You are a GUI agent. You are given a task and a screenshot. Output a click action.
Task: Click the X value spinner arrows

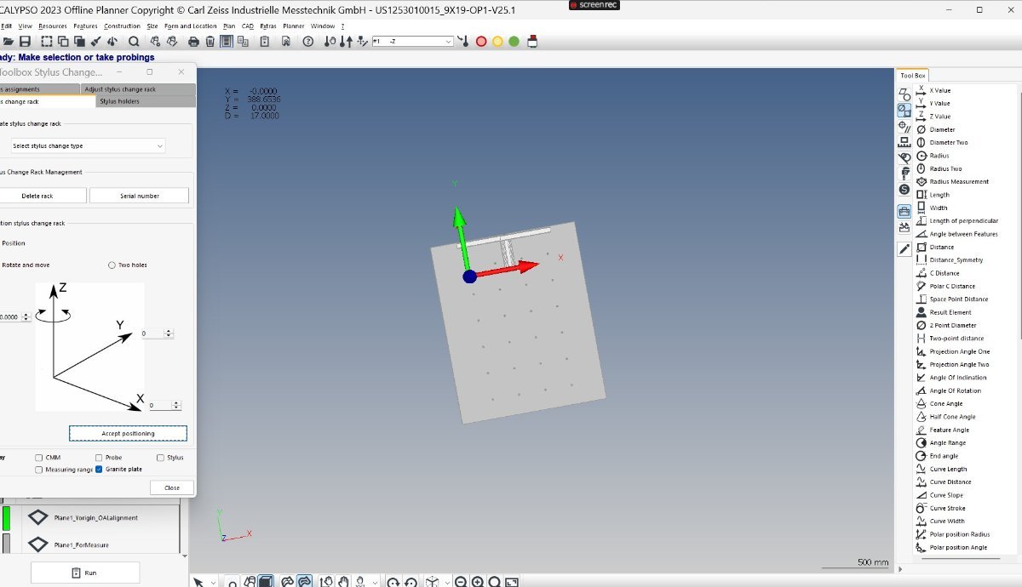click(178, 406)
